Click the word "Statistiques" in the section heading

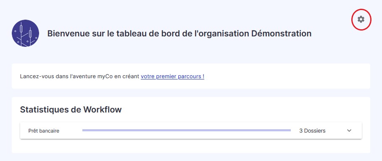point(44,110)
